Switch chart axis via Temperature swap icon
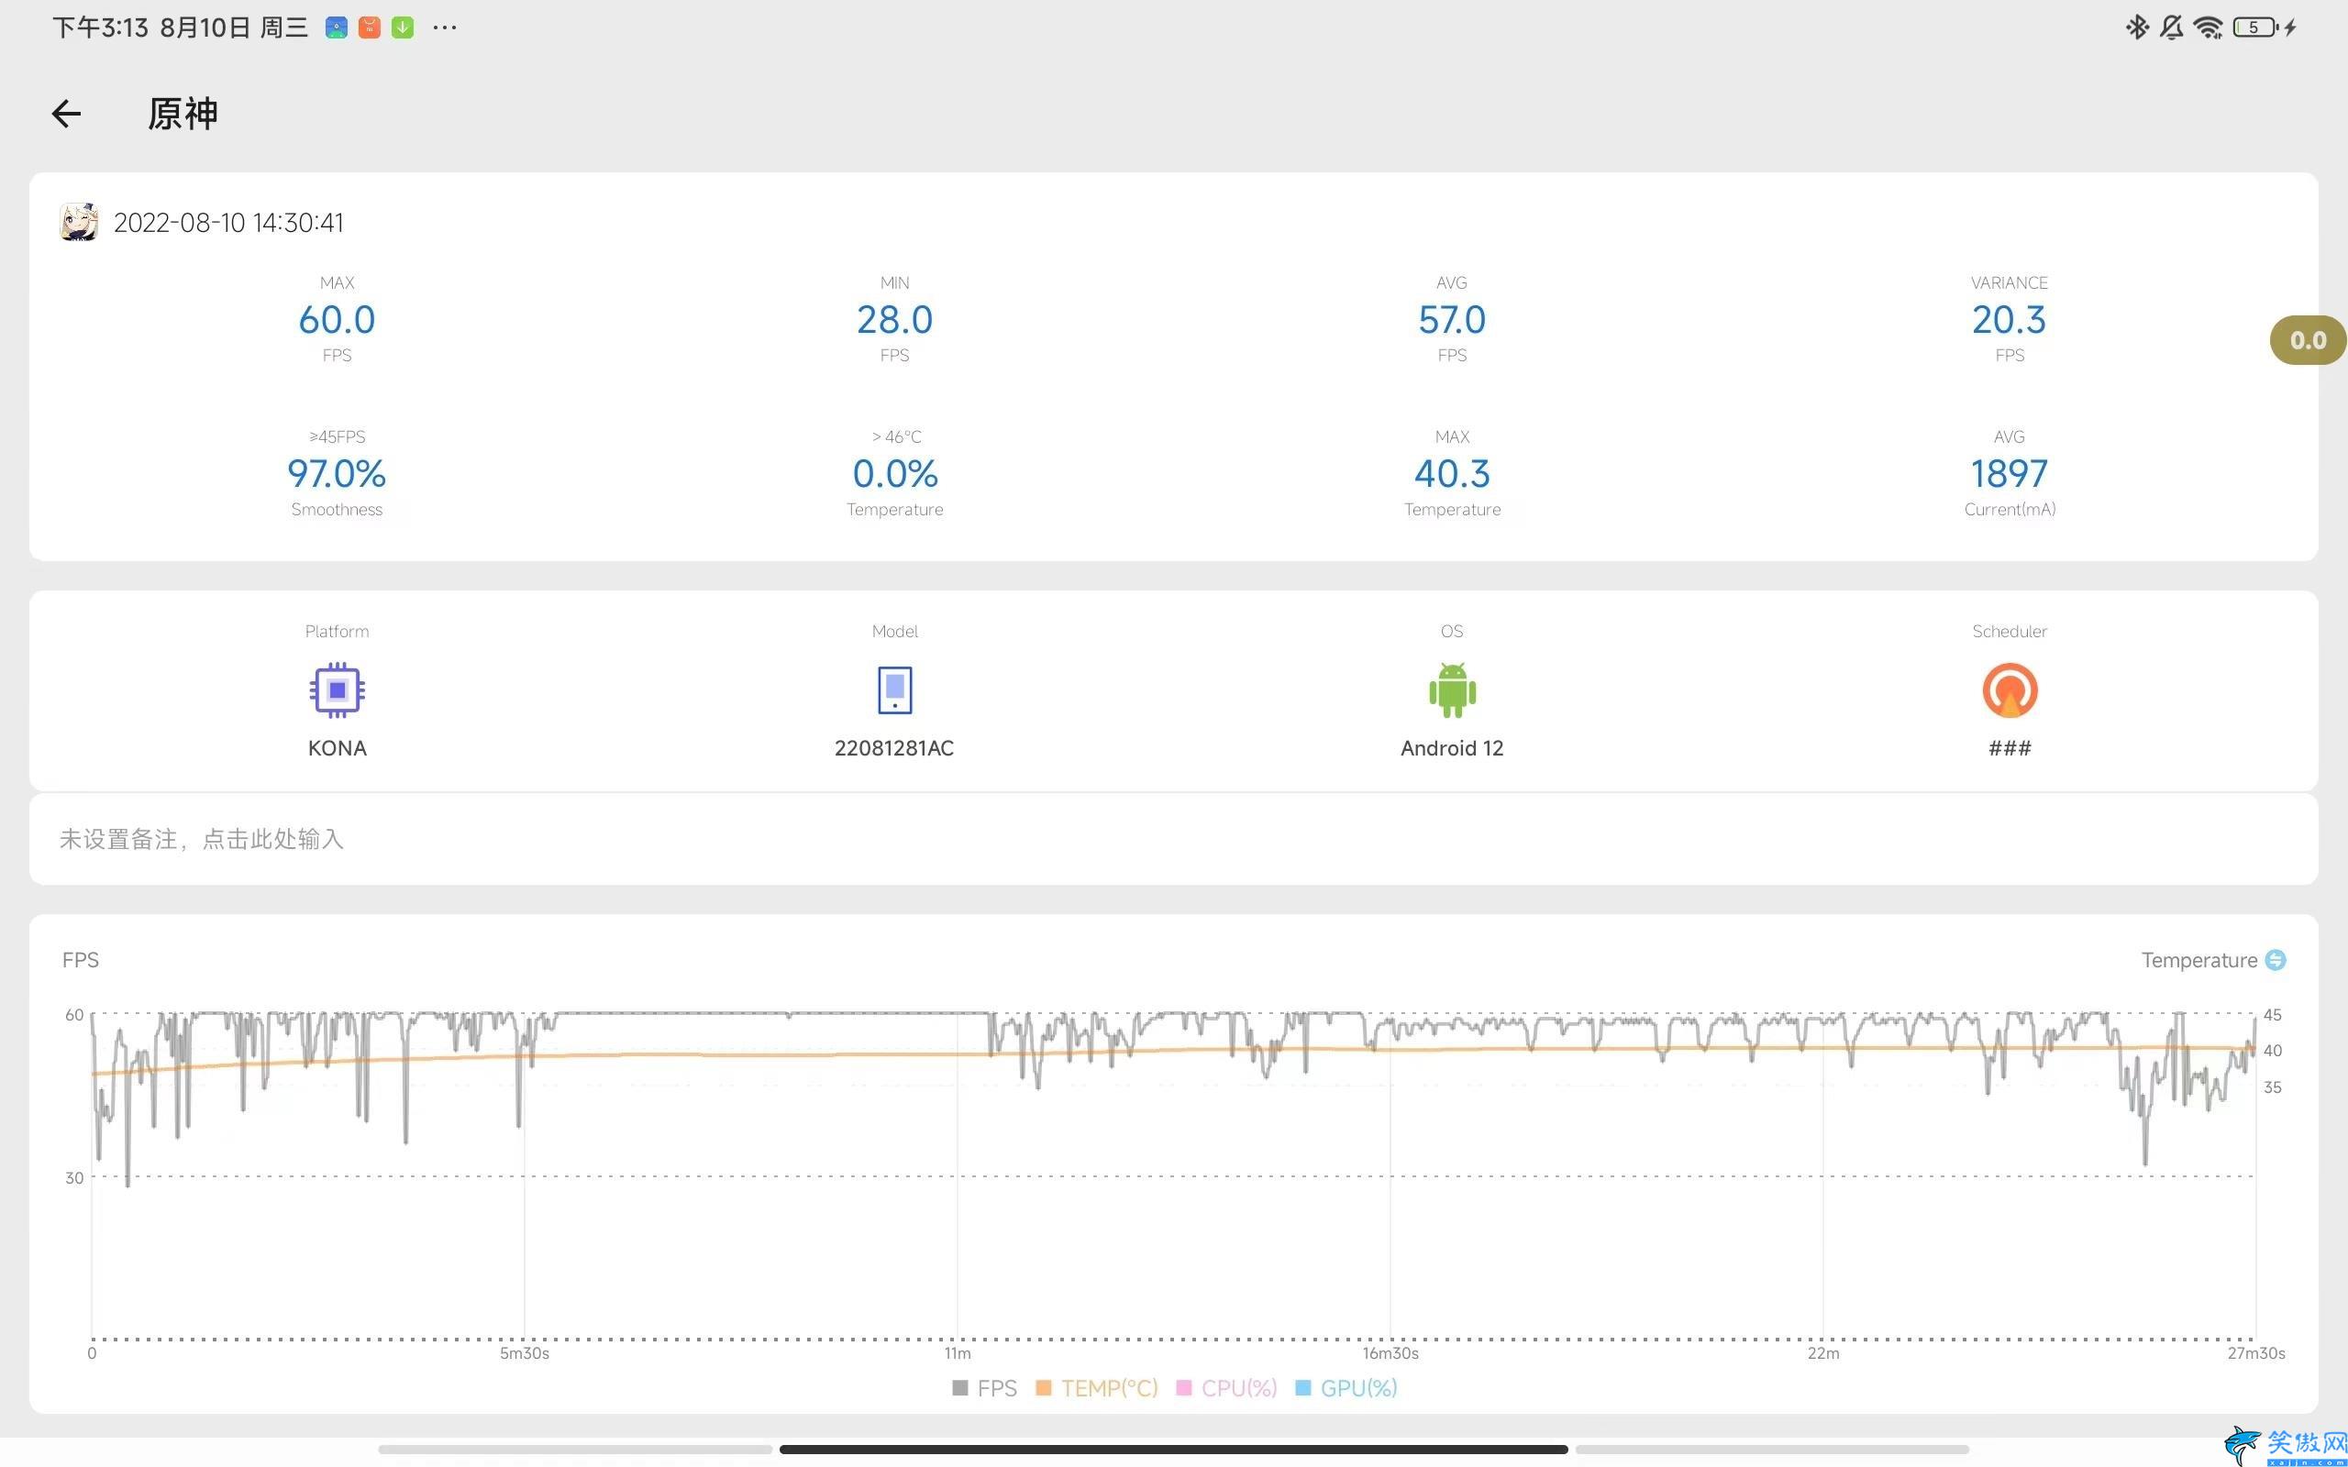 [2276, 960]
